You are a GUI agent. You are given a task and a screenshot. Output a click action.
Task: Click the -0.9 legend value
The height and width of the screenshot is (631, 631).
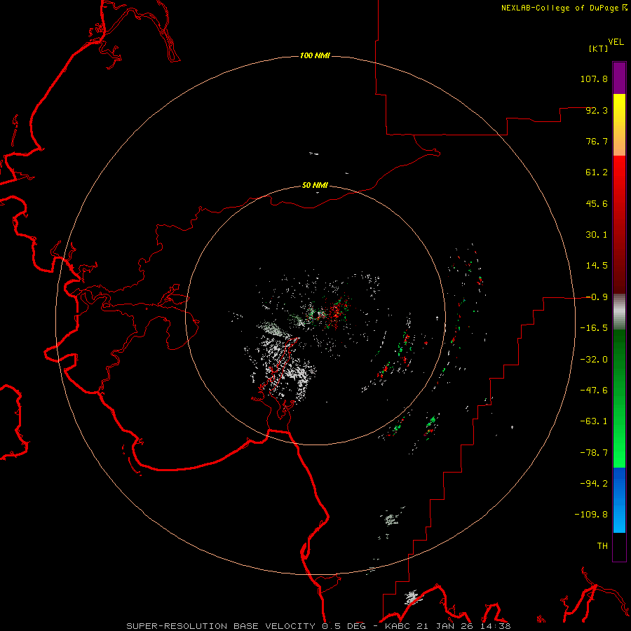click(597, 297)
